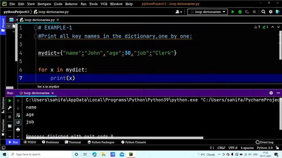Toggle the Project tool window tab

pyautogui.click(x=3, y=25)
